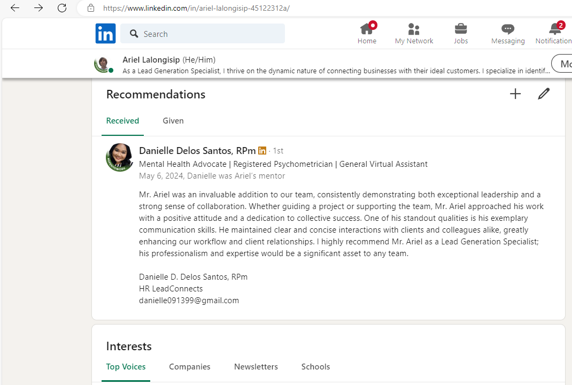Open My Network icon
Image resolution: width=572 pixels, height=385 pixels.
point(414,29)
